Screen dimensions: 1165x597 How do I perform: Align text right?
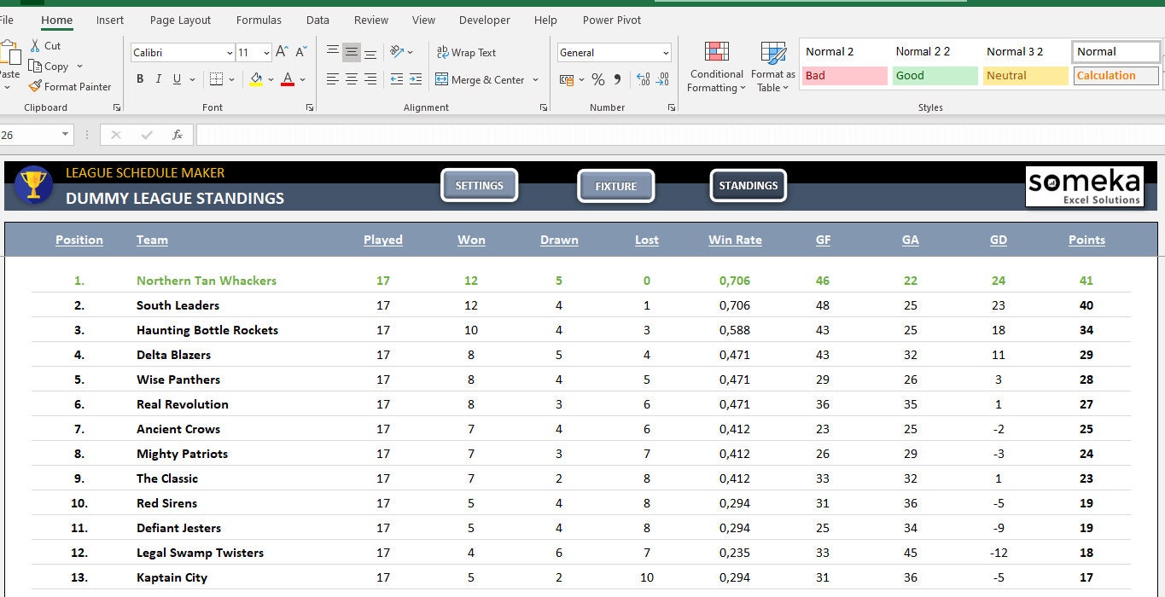[370, 79]
